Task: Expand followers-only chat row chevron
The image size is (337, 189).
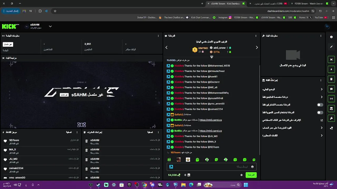Action: pyautogui.click(x=321, y=97)
